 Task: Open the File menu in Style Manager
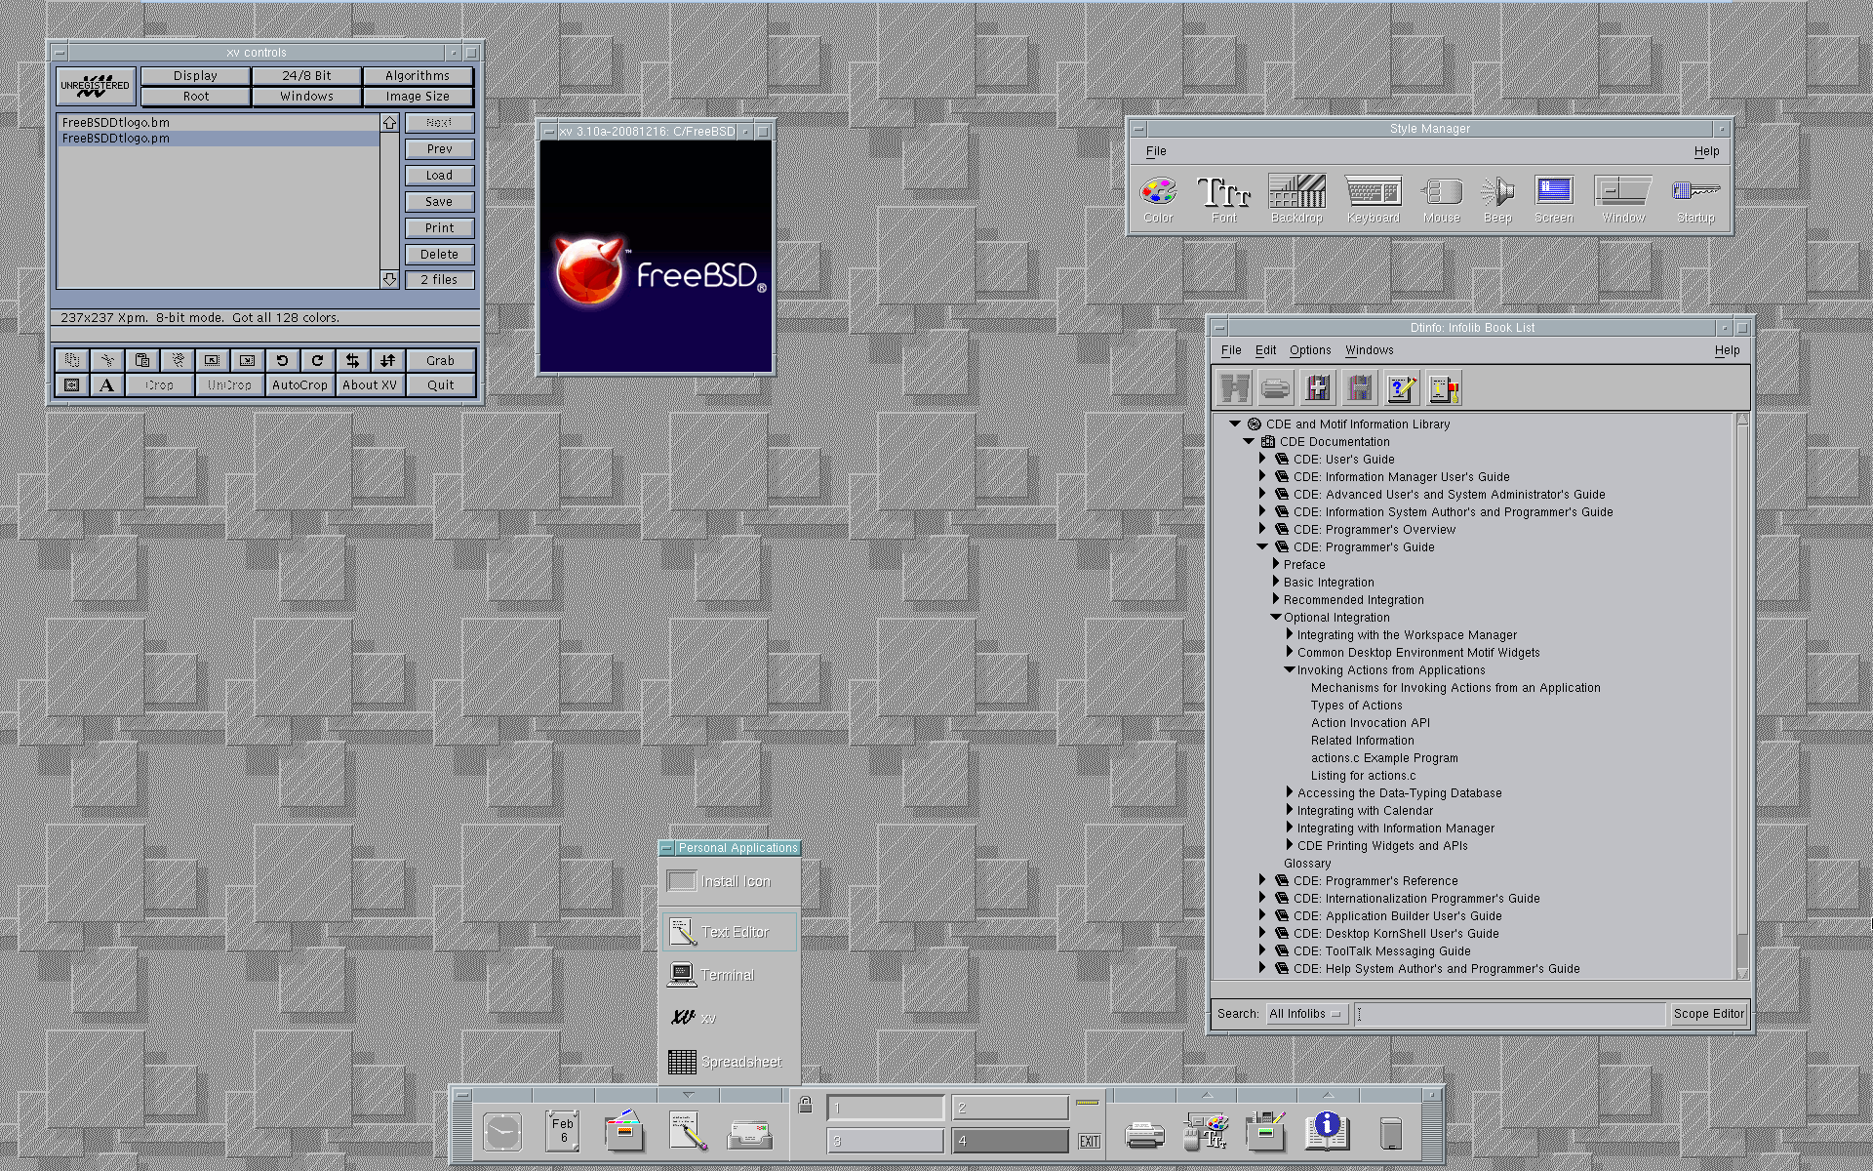[x=1156, y=151]
